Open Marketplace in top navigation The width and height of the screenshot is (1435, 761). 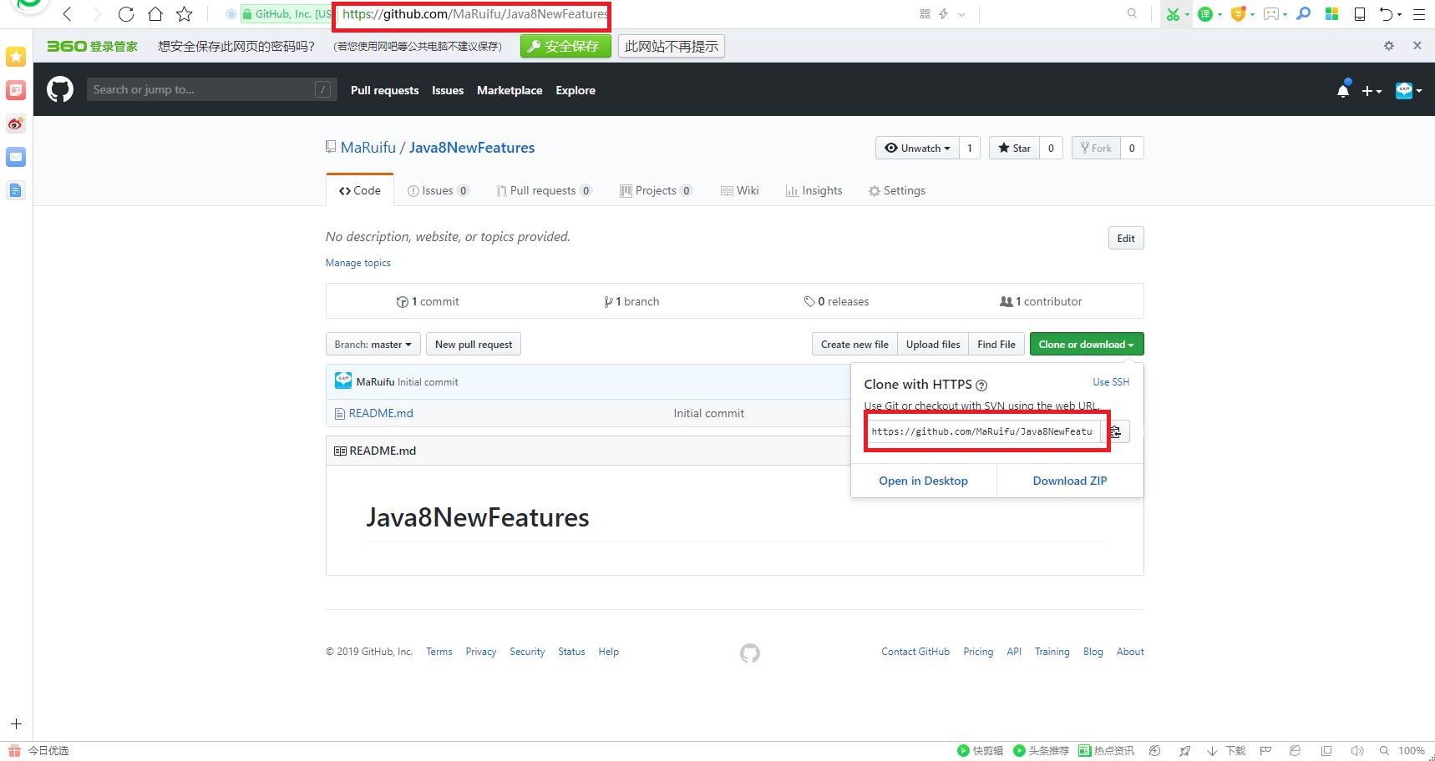coord(510,90)
